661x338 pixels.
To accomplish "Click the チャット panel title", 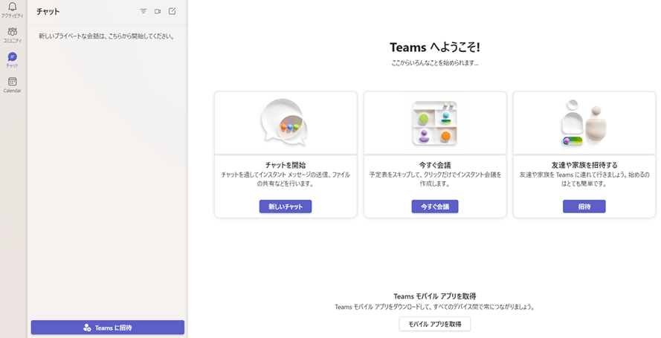I will coord(48,12).
